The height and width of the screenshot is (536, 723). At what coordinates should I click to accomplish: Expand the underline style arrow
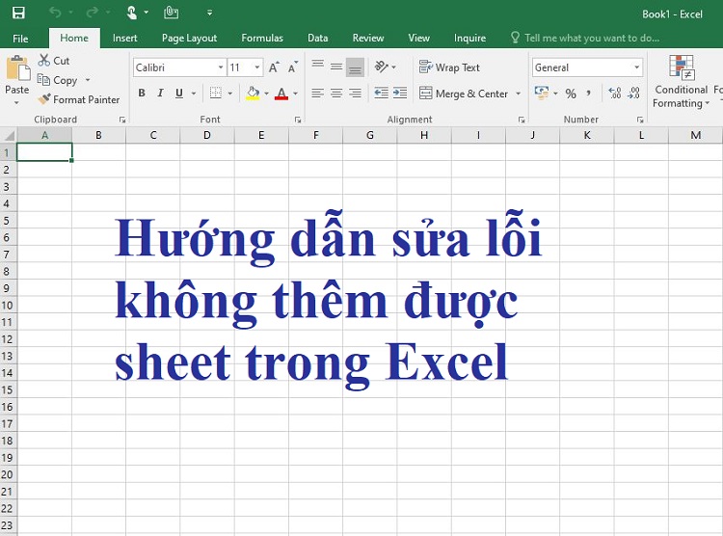point(194,94)
